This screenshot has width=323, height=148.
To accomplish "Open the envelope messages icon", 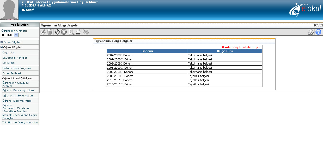I will [x=311, y=32].
